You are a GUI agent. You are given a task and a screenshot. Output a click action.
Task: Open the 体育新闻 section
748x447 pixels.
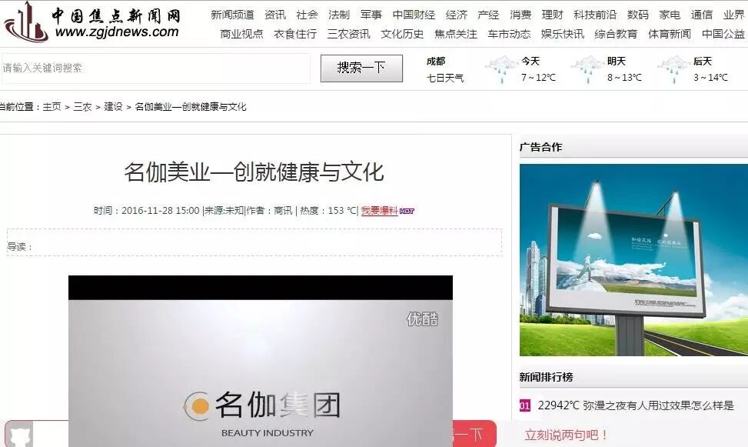[669, 34]
